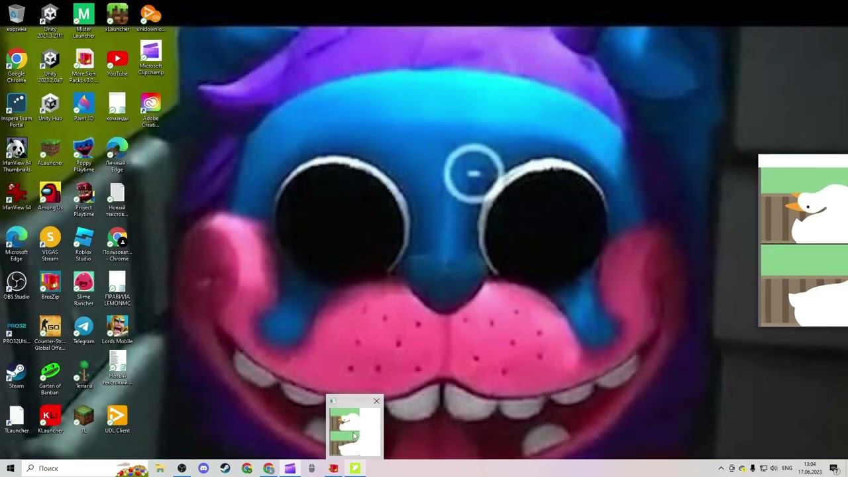Launch Slime Rancher from desktop
Image resolution: width=848 pixels, height=477 pixels.
tap(83, 289)
